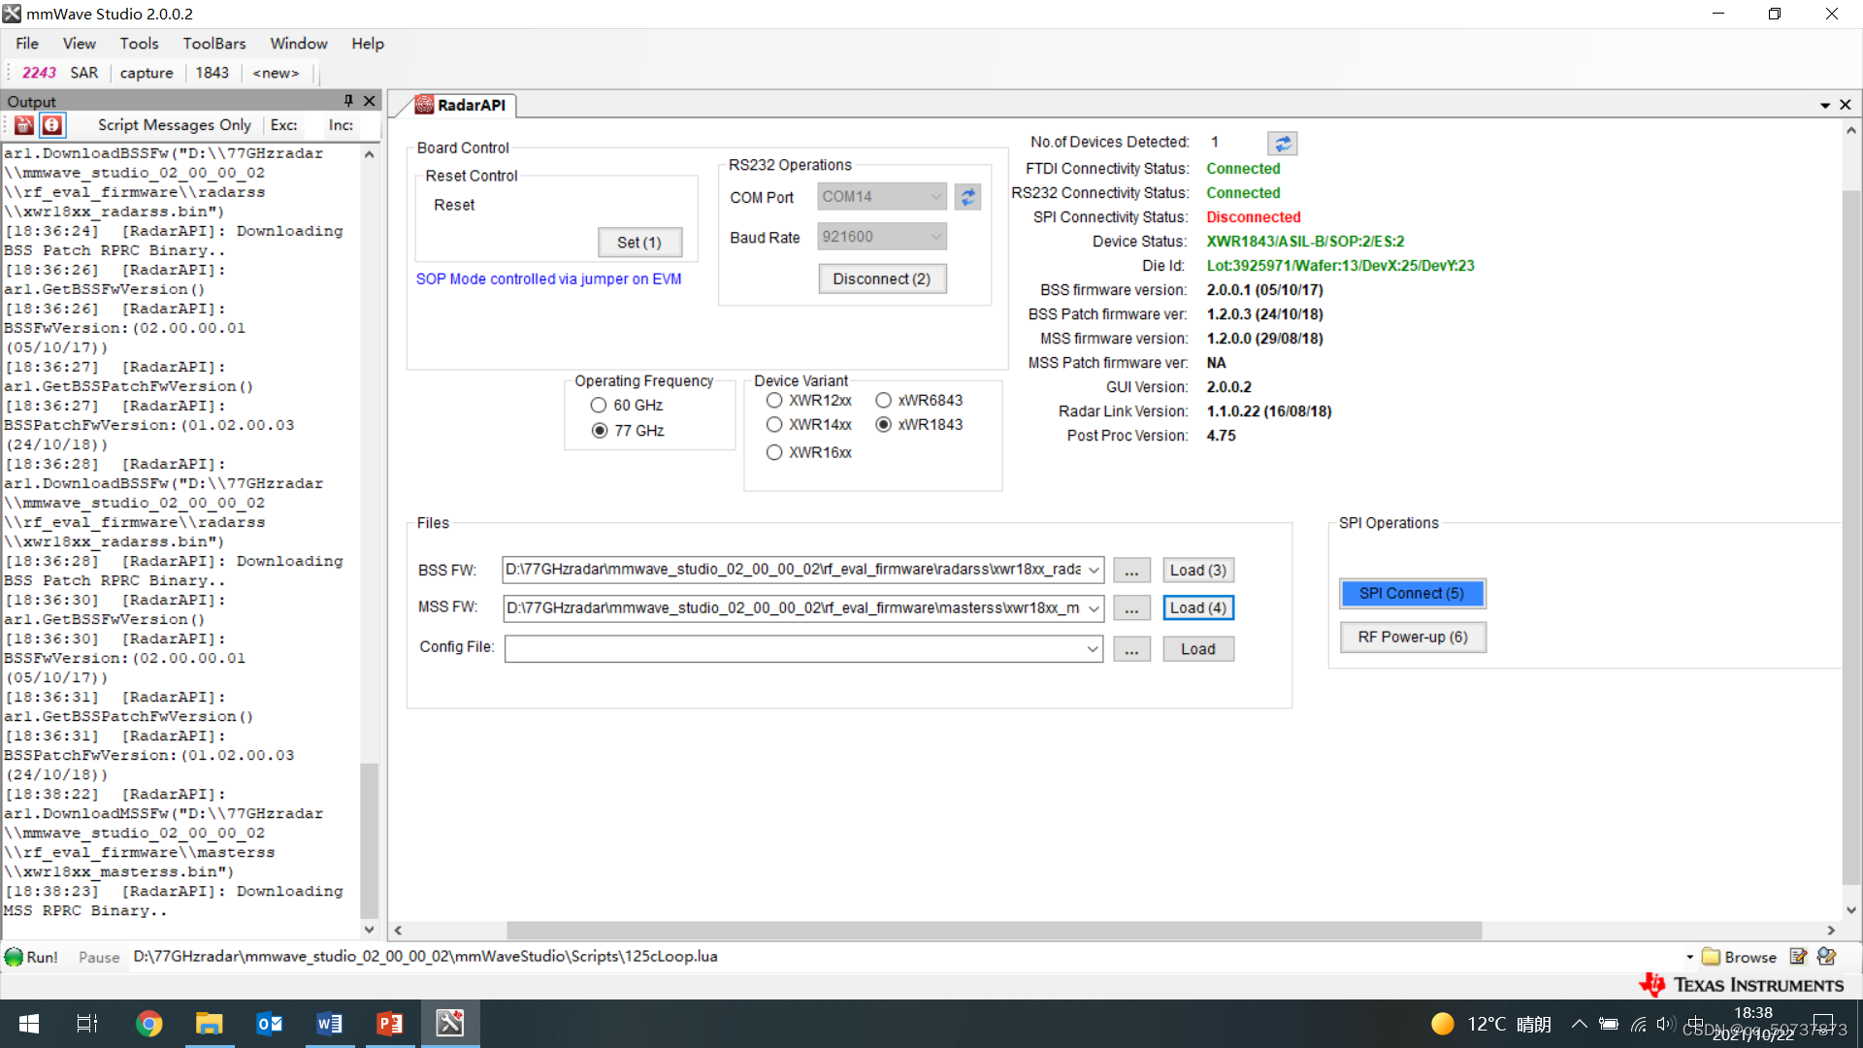Open the Help menu
The height and width of the screenshot is (1048, 1863).
[x=368, y=44]
